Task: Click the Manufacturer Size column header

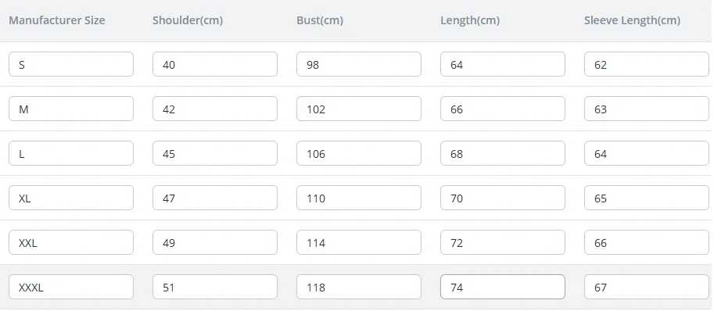Action: [x=57, y=20]
